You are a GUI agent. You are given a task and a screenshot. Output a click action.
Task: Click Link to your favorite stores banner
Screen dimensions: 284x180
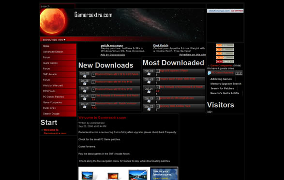click(164, 174)
